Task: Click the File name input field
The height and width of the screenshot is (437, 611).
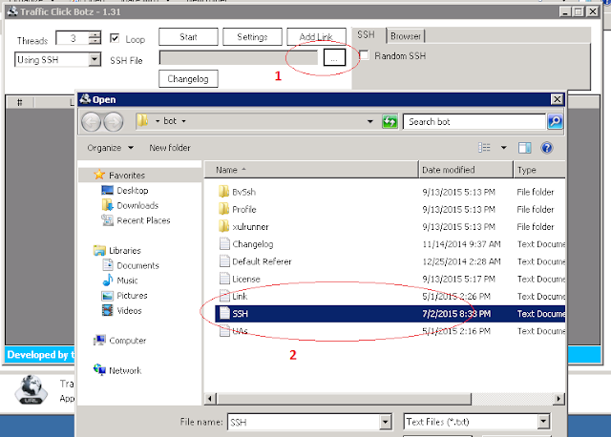Action: tap(304, 422)
